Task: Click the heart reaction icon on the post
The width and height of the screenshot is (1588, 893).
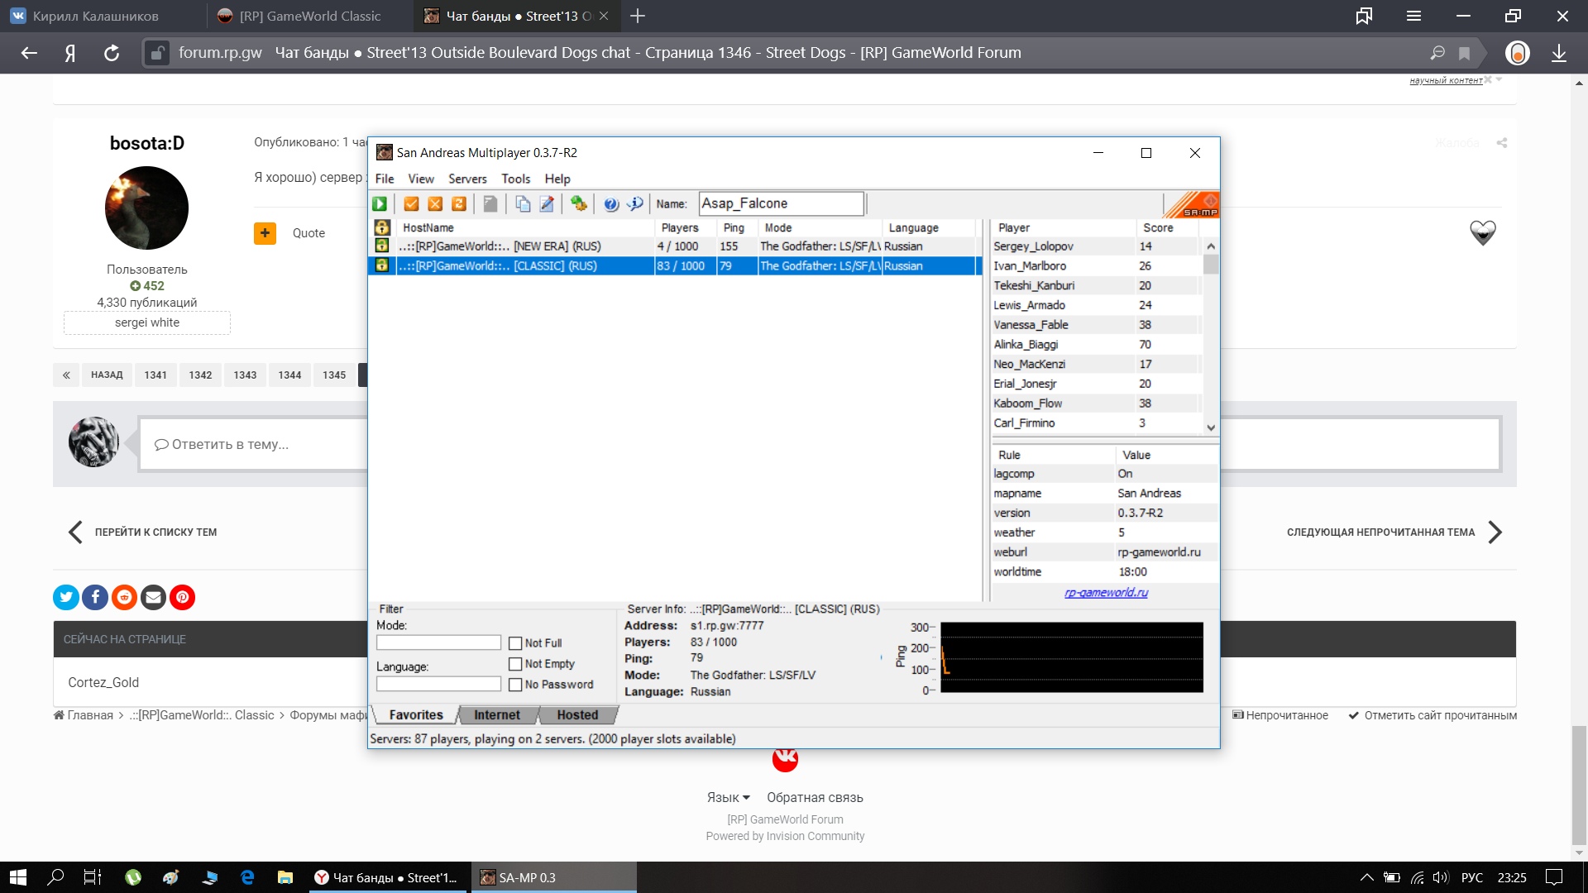Action: click(1483, 233)
